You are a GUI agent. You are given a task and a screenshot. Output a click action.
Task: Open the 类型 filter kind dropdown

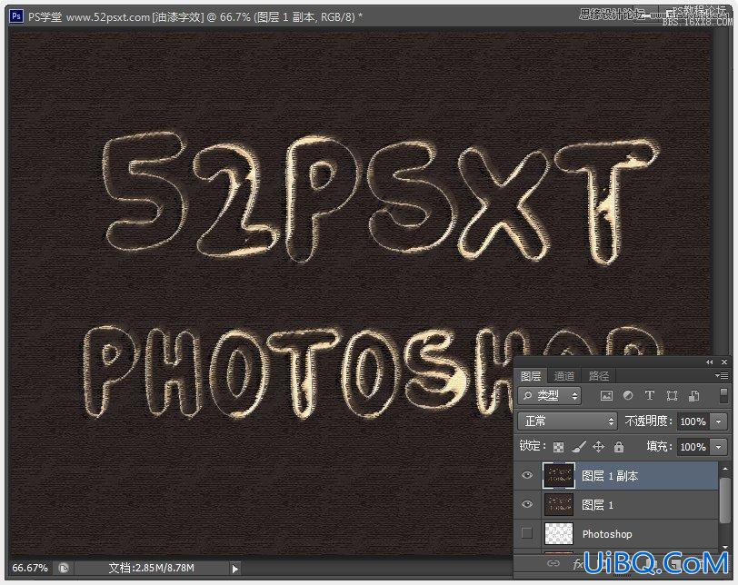tap(549, 396)
